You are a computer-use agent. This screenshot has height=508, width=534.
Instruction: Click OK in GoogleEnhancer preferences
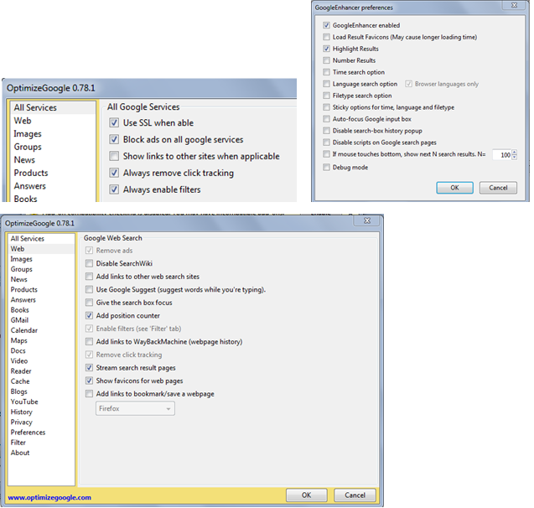click(454, 188)
